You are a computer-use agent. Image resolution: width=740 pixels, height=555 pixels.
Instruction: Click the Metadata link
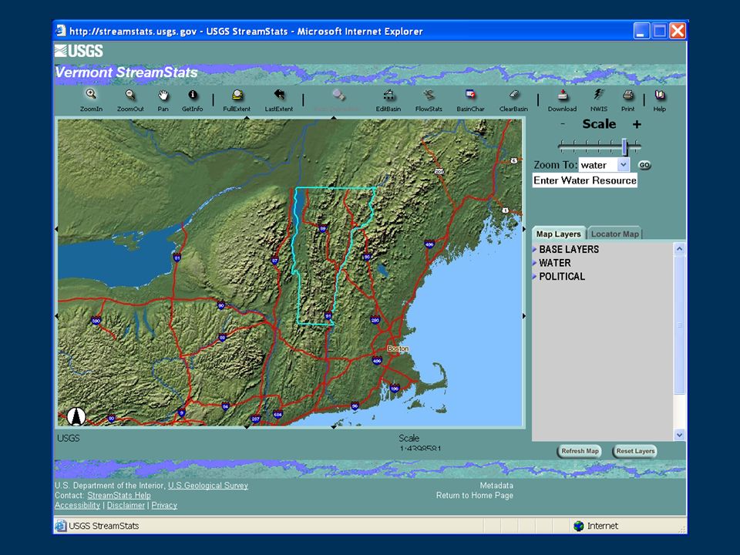coord(496,486)
